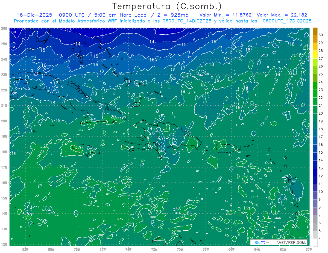328x253 pixels.
Task: Click the MET/REP.DOM. logo box
Action: [279, 242]
